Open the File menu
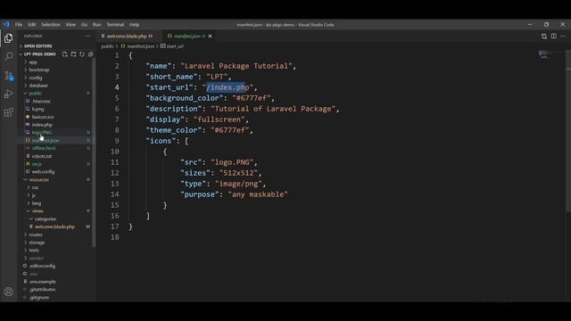This screenshot has width=571, height=321. (x=19, y=25)
